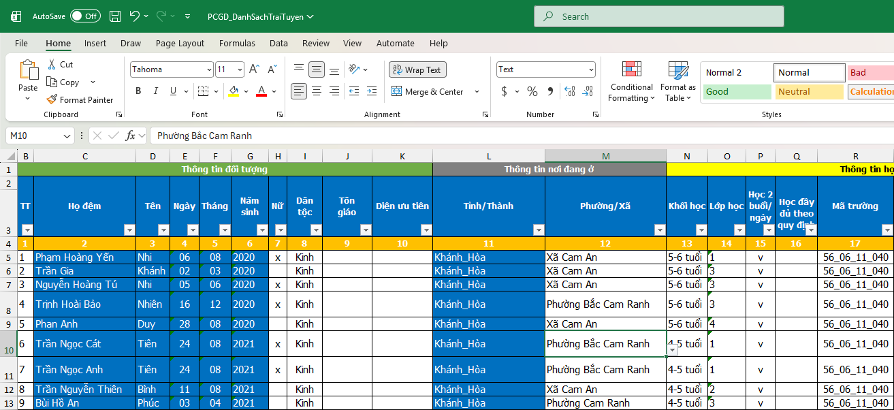Toggle AutoSave switch
The image size is (894, 410).
[85, 16]
